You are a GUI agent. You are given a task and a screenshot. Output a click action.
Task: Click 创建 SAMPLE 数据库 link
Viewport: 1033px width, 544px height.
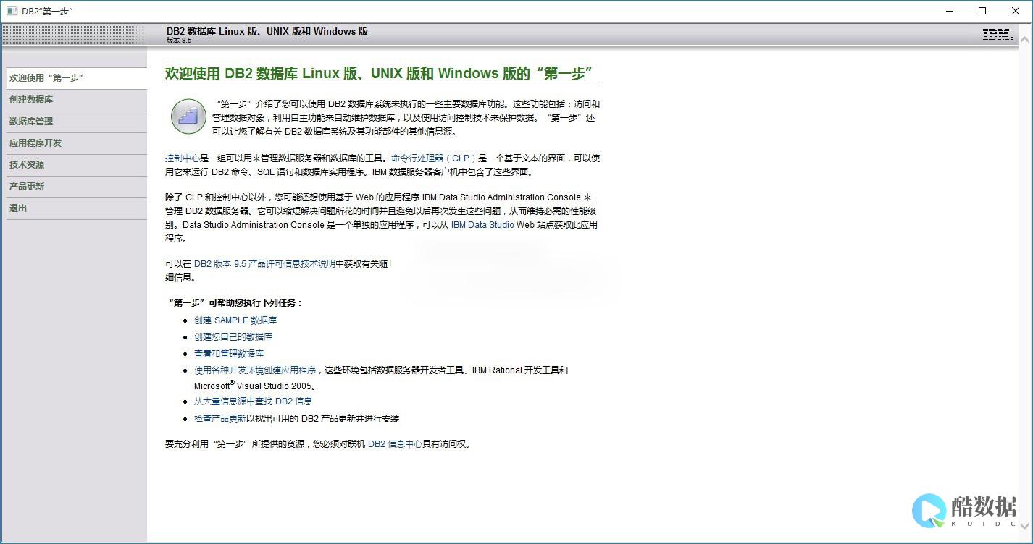click(235, 320)
